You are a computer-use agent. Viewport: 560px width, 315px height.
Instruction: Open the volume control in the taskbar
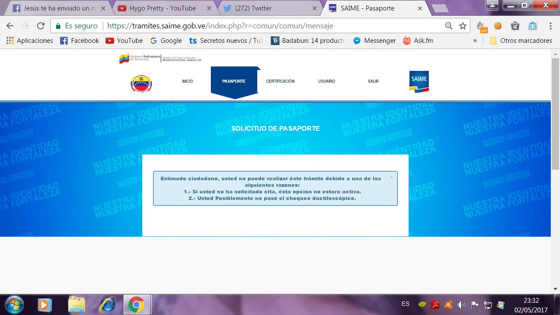pos(461,304)
